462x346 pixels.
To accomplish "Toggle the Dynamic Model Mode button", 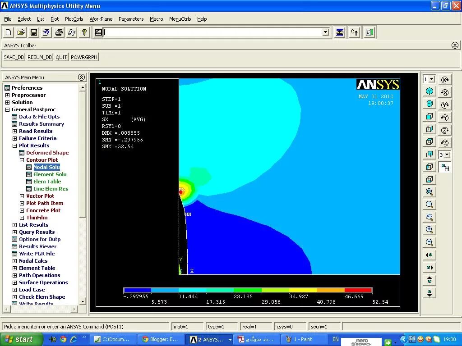I will point(445,168).
